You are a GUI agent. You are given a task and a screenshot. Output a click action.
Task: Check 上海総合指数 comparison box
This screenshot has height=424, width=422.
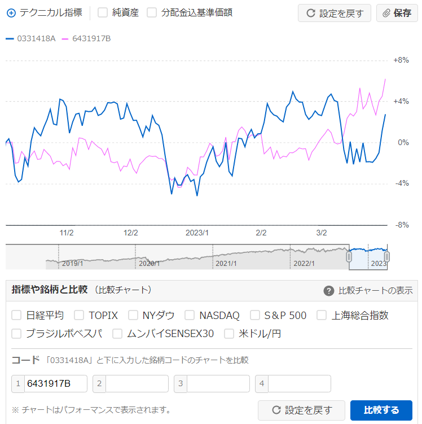tap(322, 315)
